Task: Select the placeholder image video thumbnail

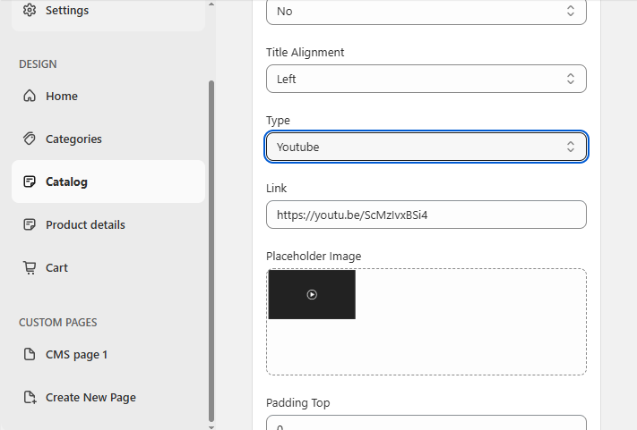Action: (x=312, y=295)
